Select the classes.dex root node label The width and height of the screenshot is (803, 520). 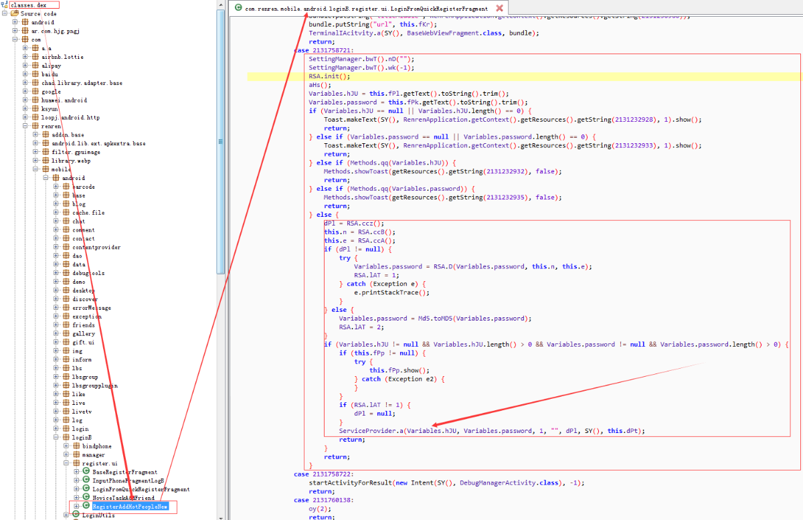(28, 5)
